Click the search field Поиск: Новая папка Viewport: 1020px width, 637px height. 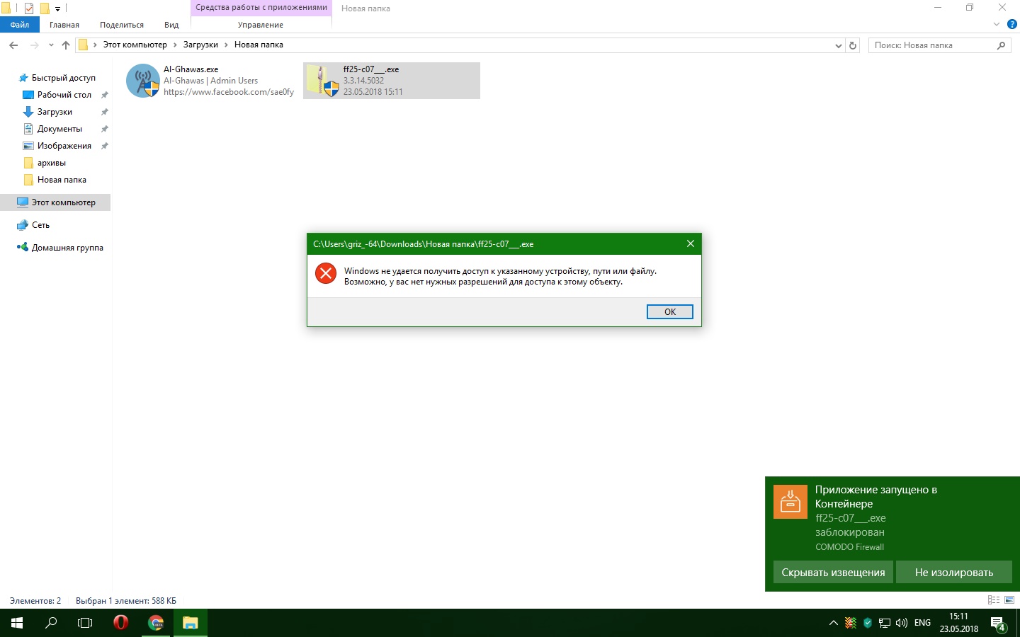coord(932,45)
